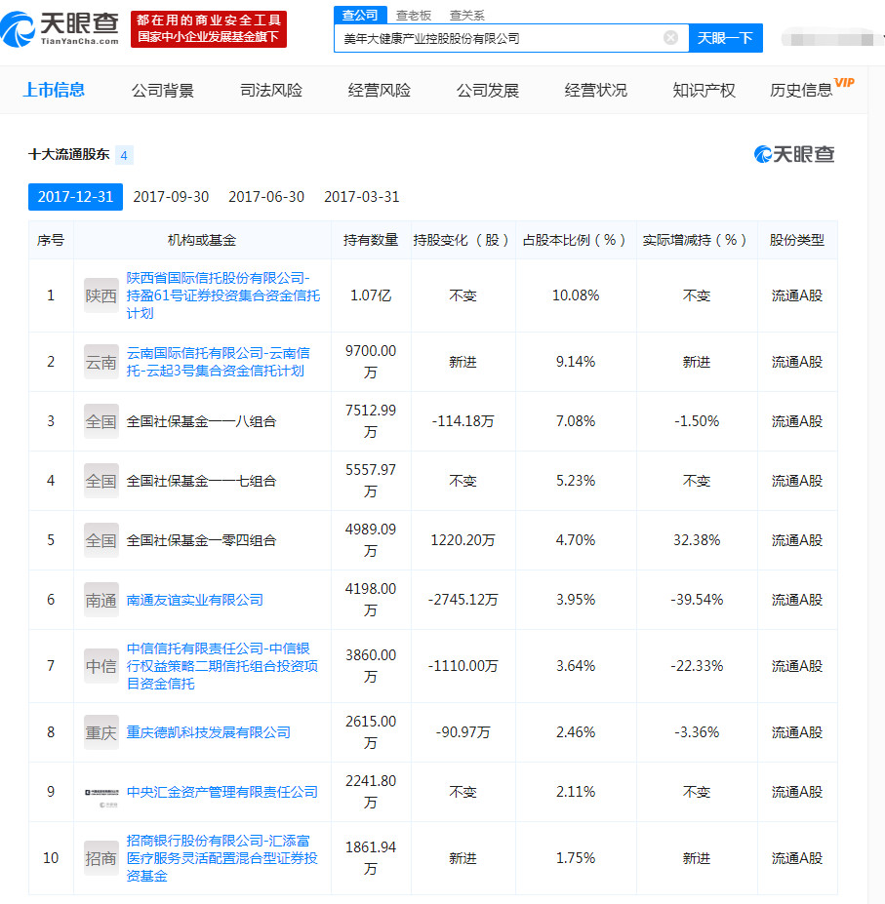Screen dimensions: 885x904
Task: Open the 公司背景 navigation tab
Action: pos(162,91)
